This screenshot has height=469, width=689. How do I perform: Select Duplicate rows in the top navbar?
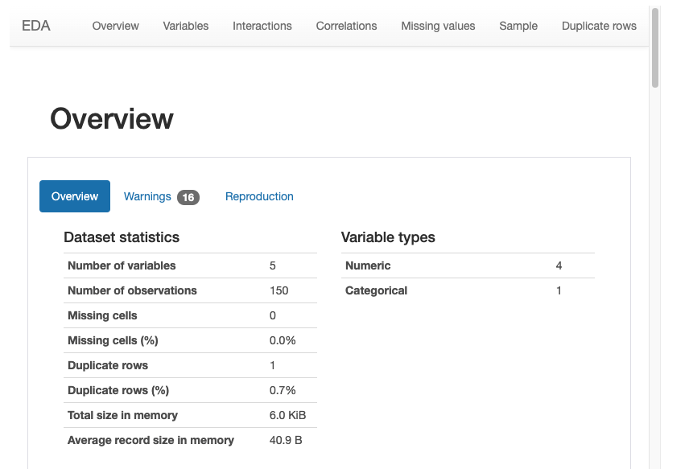(599, 26)
